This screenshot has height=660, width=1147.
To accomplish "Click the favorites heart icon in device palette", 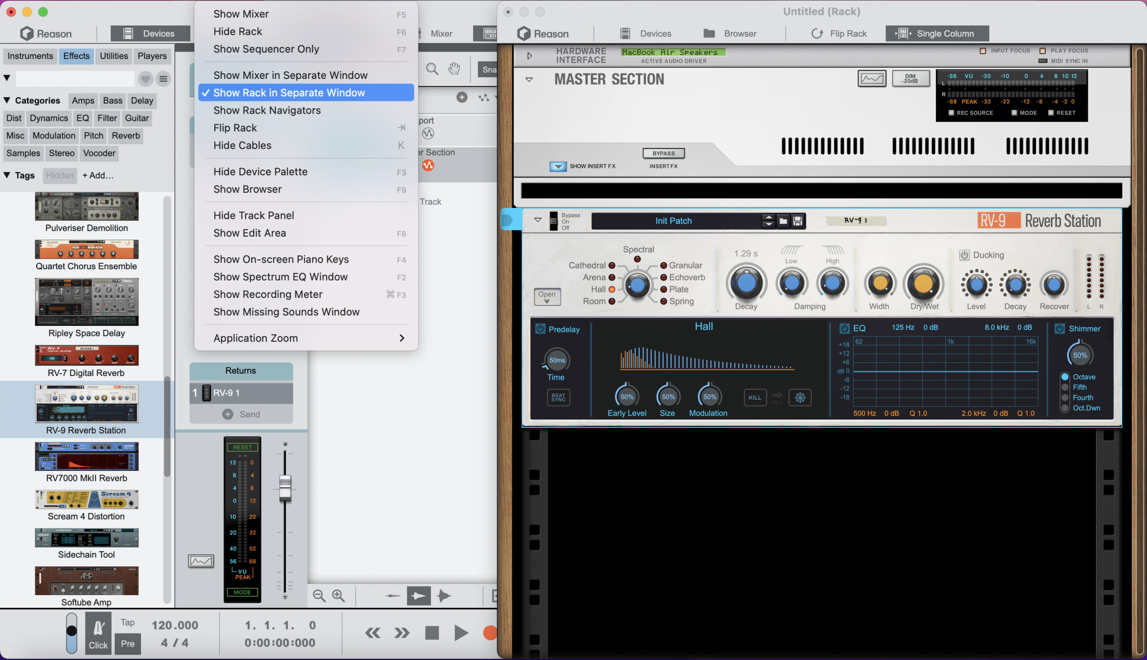I will [146, 79].
